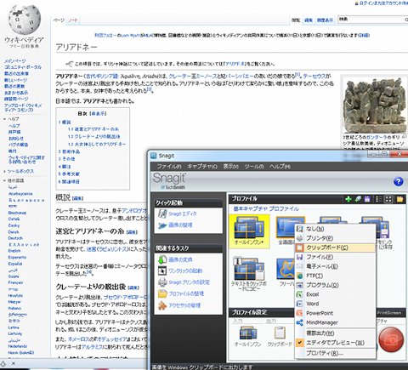Open the Wikipedia 編集 tab

point(309,20)
